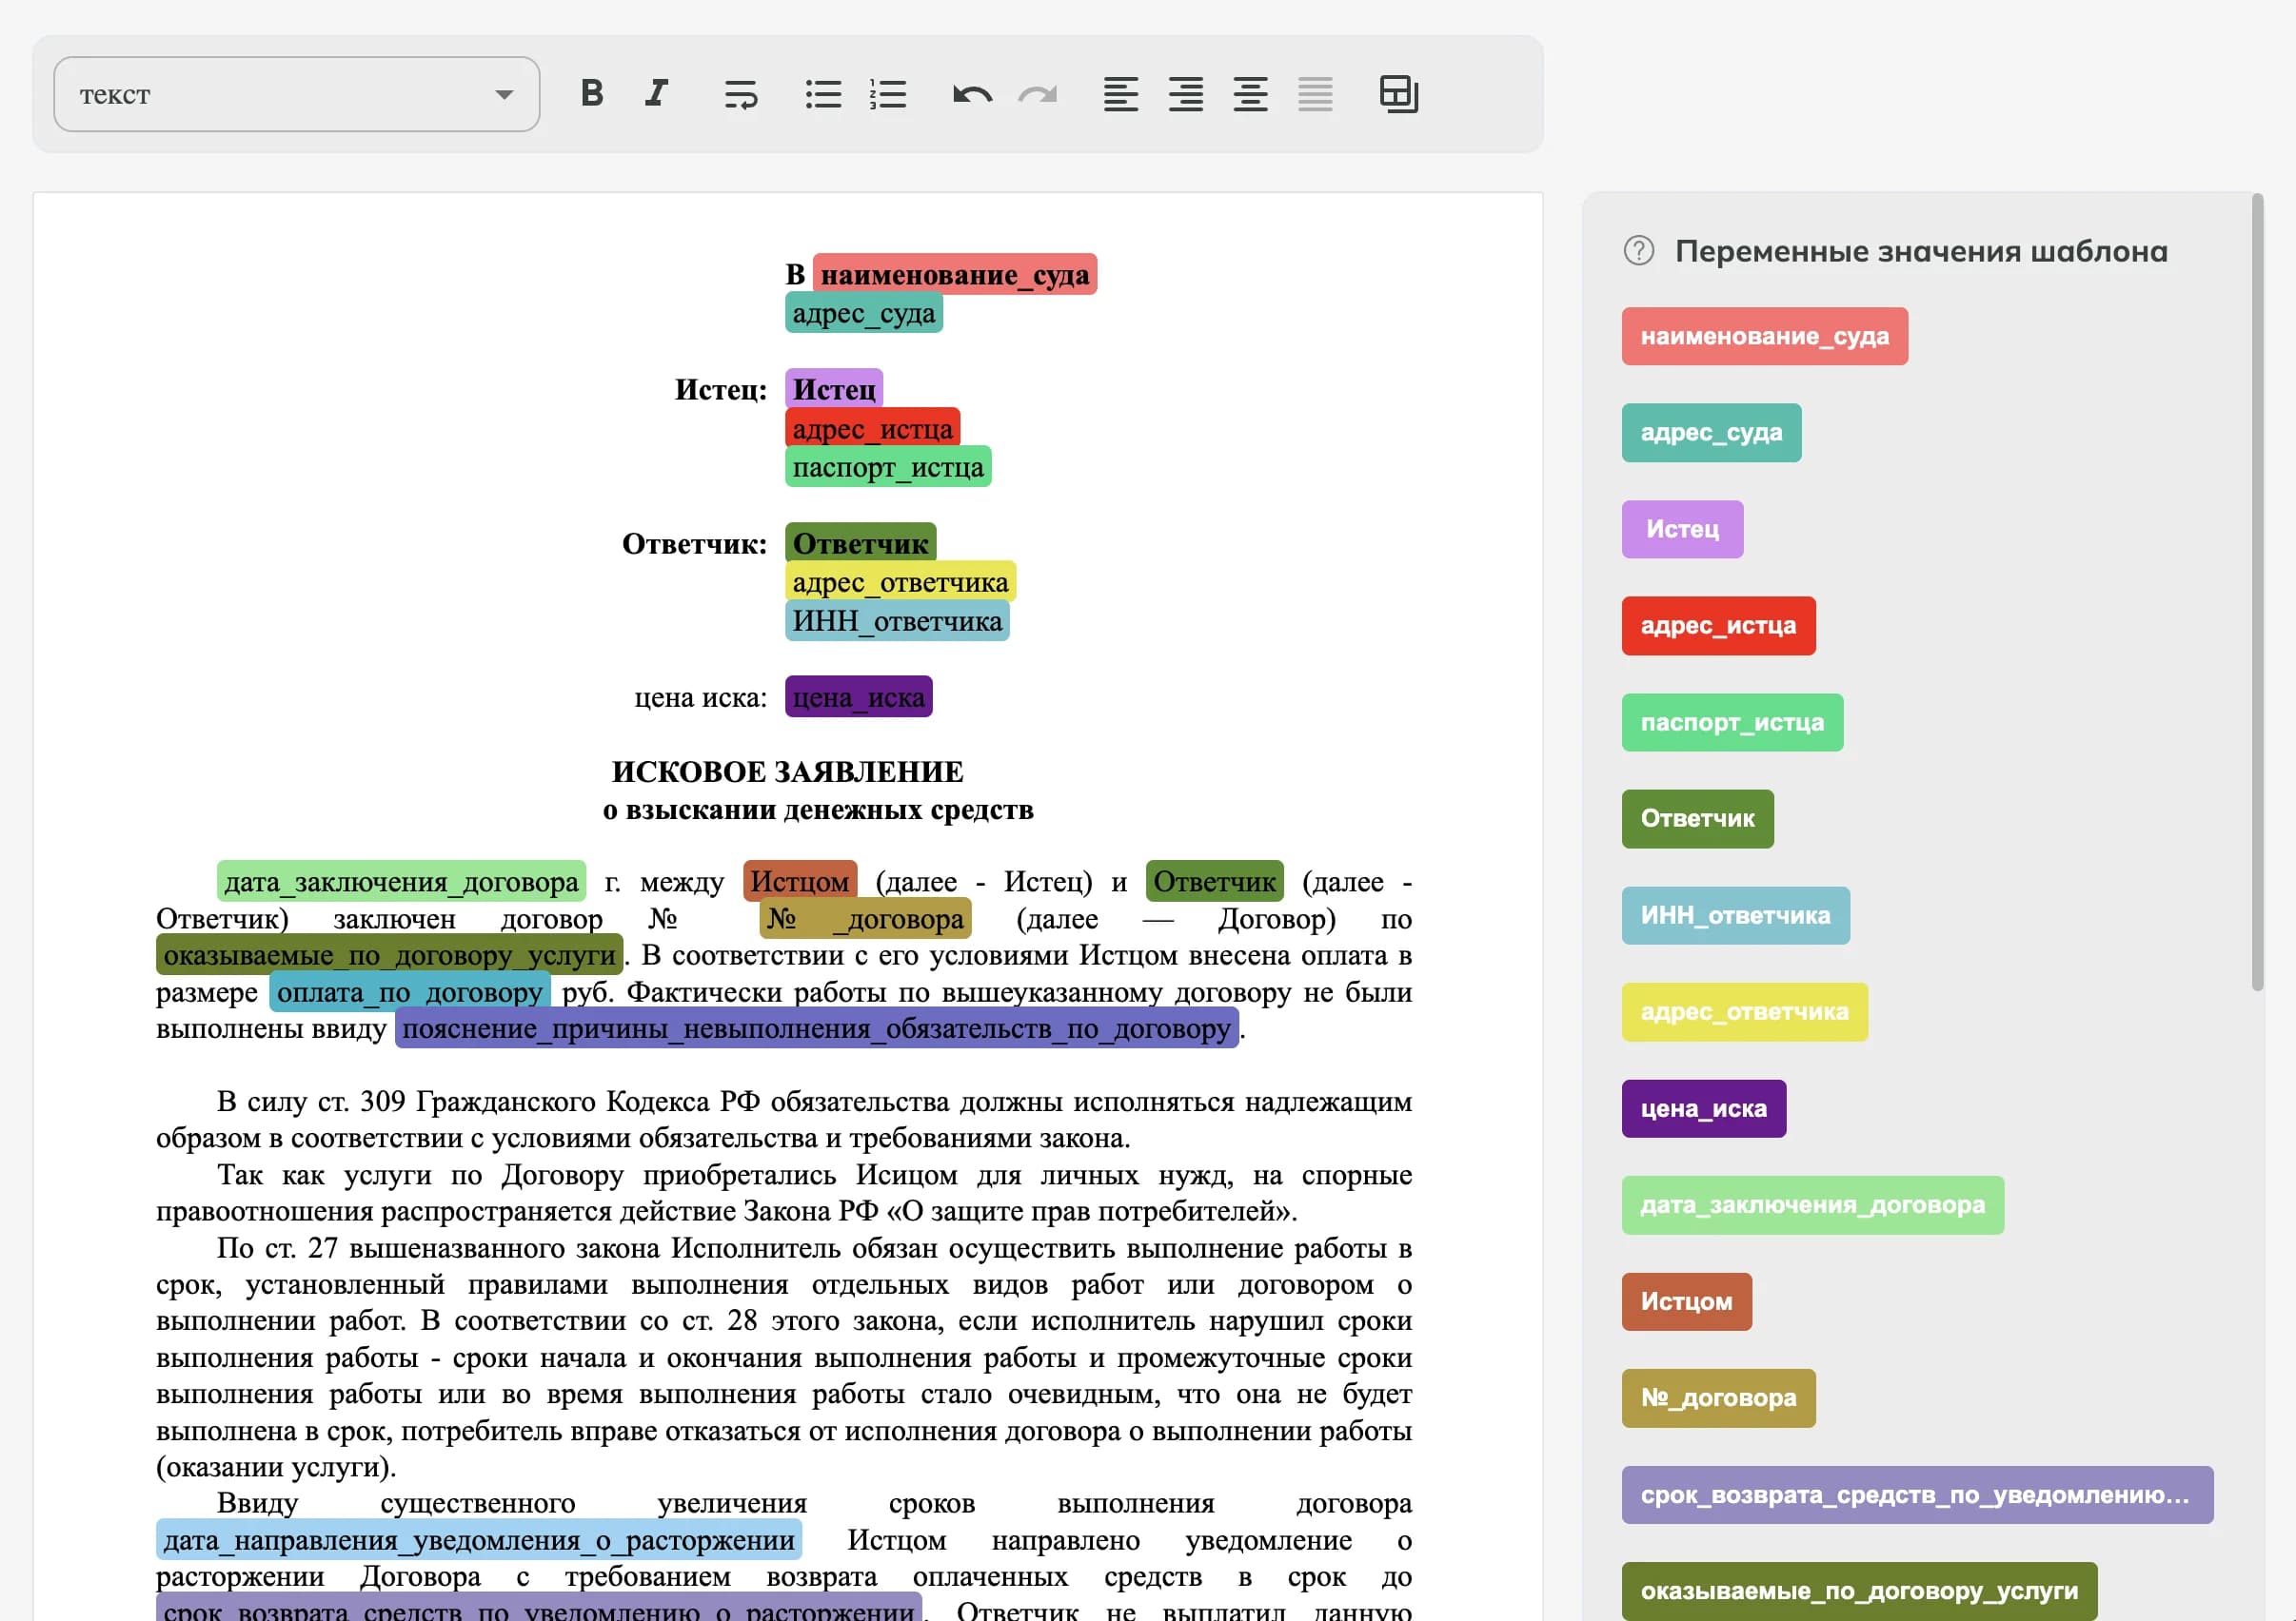Click the bullet list icon

click(x=823, y=94)
